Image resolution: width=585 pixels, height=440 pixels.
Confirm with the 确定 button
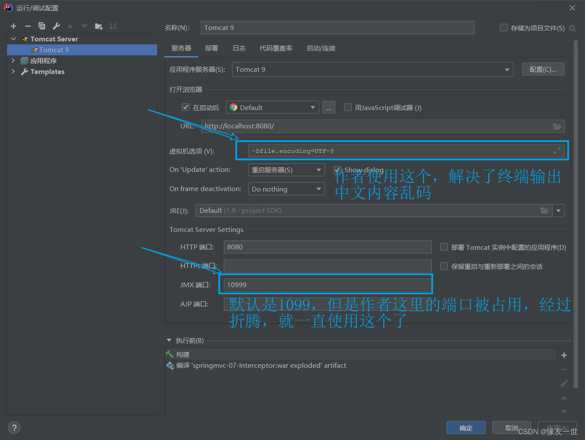point(466,428)
